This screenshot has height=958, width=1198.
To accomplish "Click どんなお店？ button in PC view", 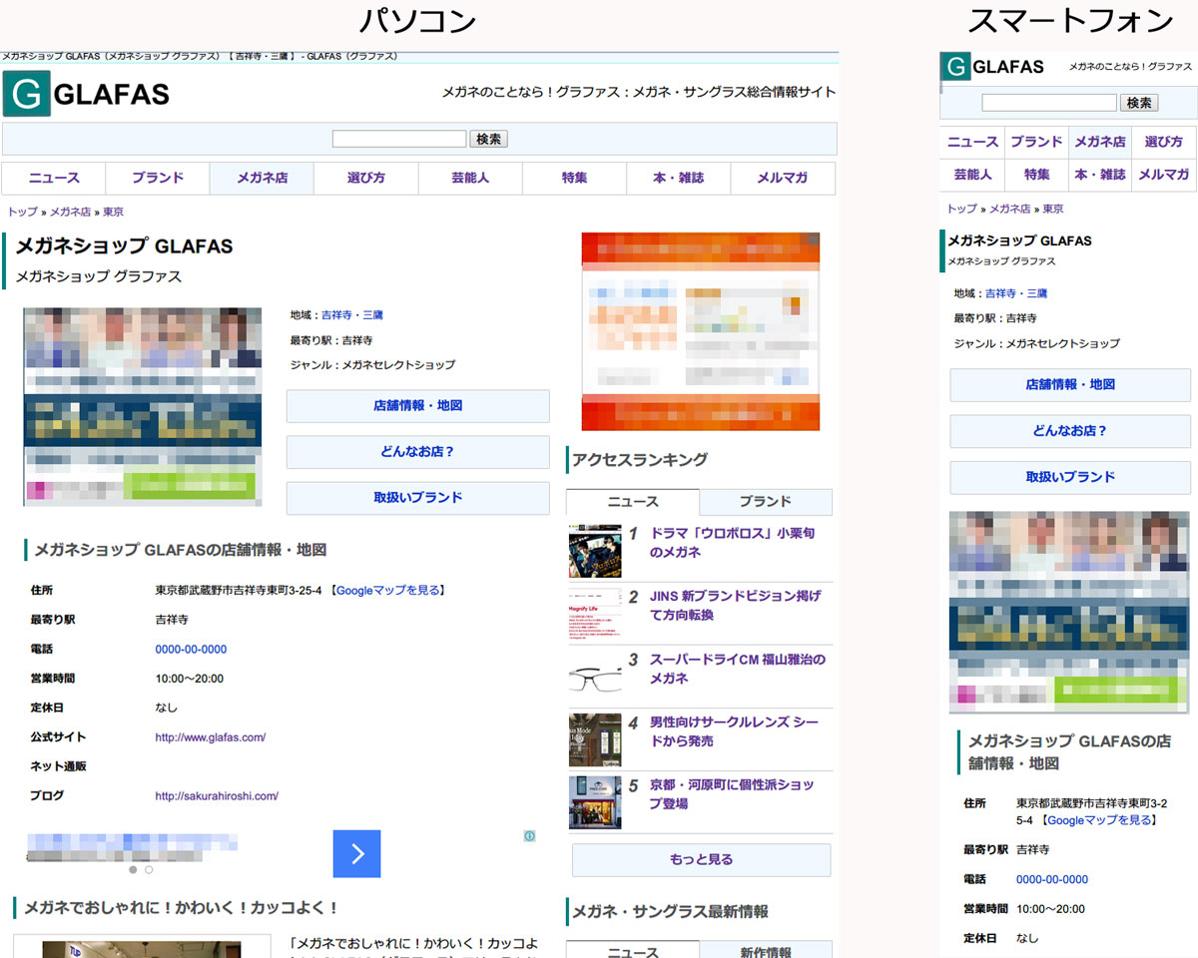I will [417, 452].
